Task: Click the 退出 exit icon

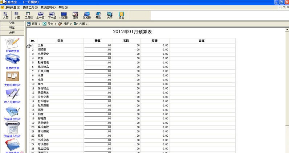Action: coord(121,15)
